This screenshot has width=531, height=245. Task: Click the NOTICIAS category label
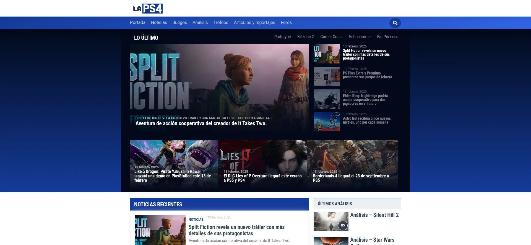(196, 220)
